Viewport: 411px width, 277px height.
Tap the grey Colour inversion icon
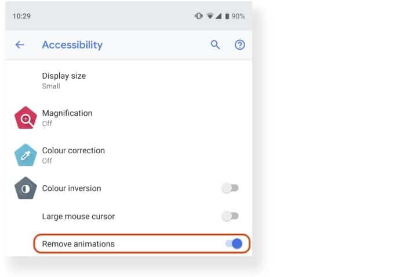click(x=26, y=189)
